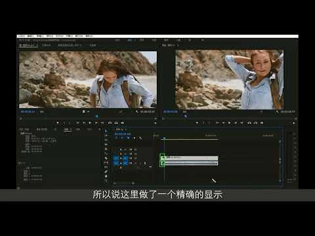Open the Help menu
This screenshot has width=315, height=236.
89,36
